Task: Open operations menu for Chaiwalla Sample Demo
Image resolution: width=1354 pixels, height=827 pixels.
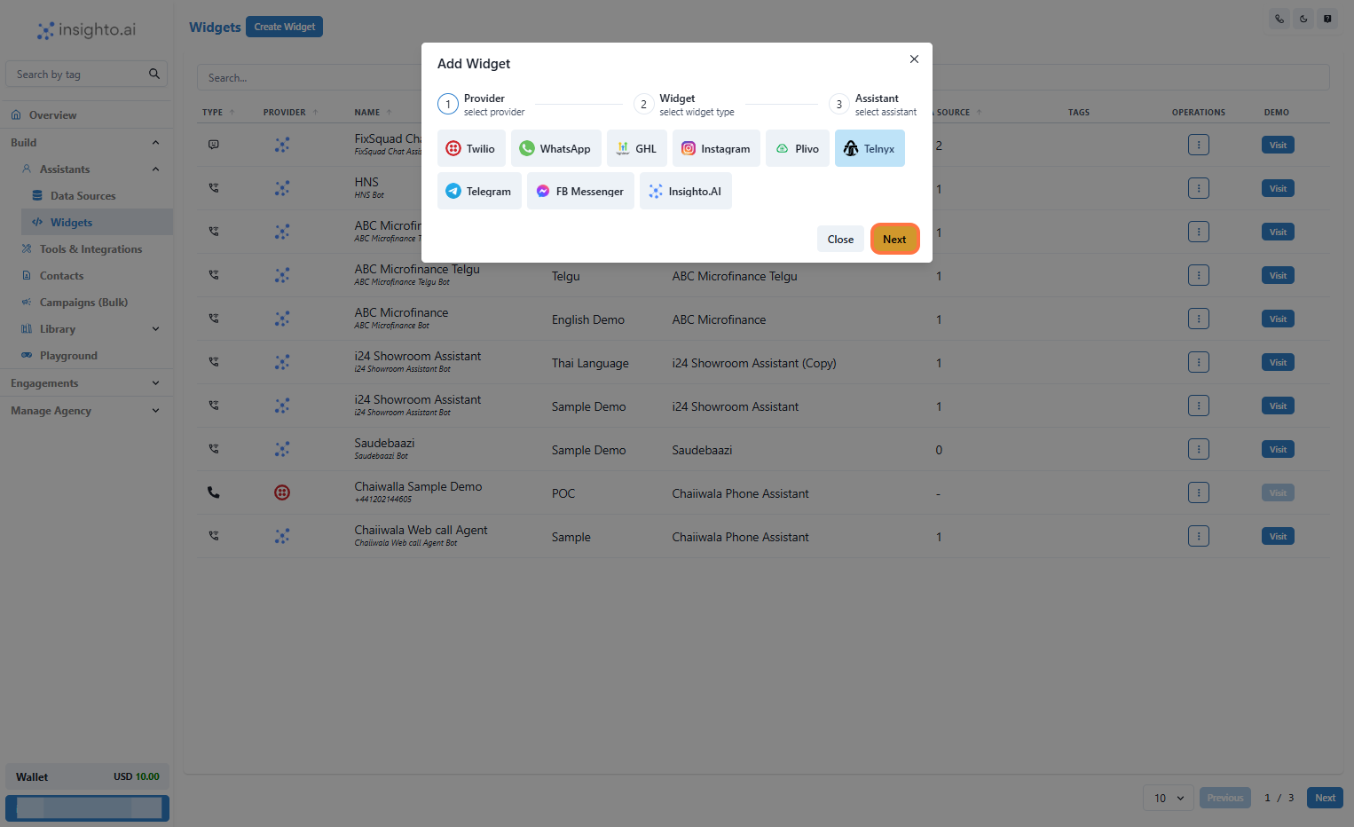Action: click(x=1199, y=492)
